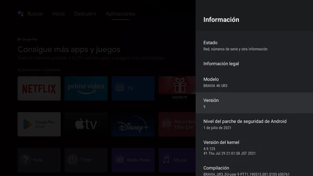
Task: Launch the Google Play Store app
Action: [x=39, y=124]
